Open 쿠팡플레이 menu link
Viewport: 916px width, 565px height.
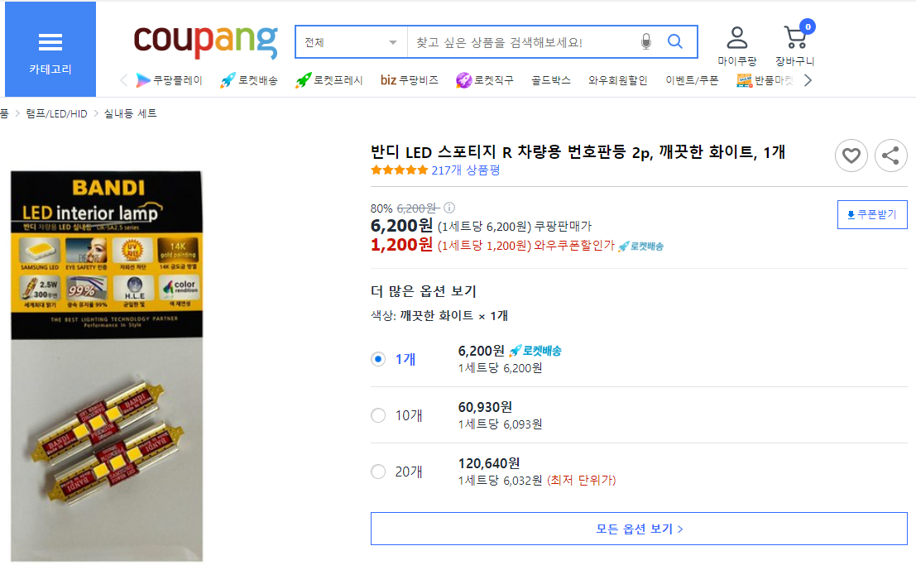click(x=170, y=80)
